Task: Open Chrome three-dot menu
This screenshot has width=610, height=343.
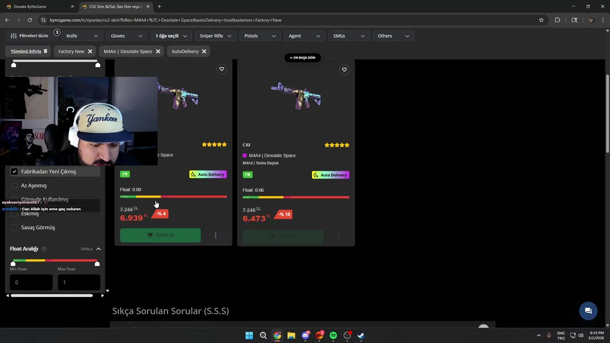Action: coord(603,20)
